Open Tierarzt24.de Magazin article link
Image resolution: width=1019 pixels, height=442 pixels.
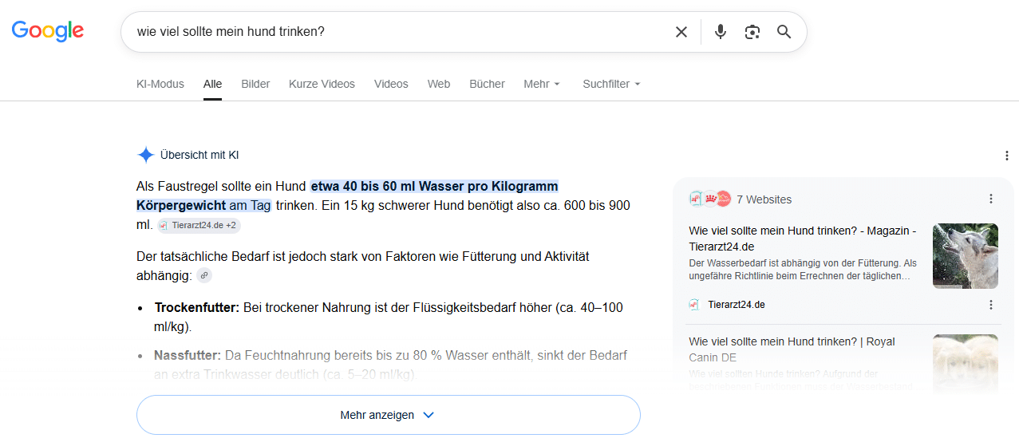(803, 239)
